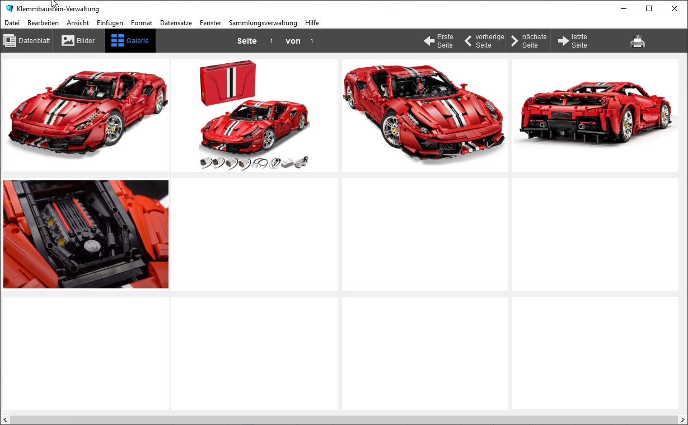Select the first red car front-view thumbnail

pos(86,115)
